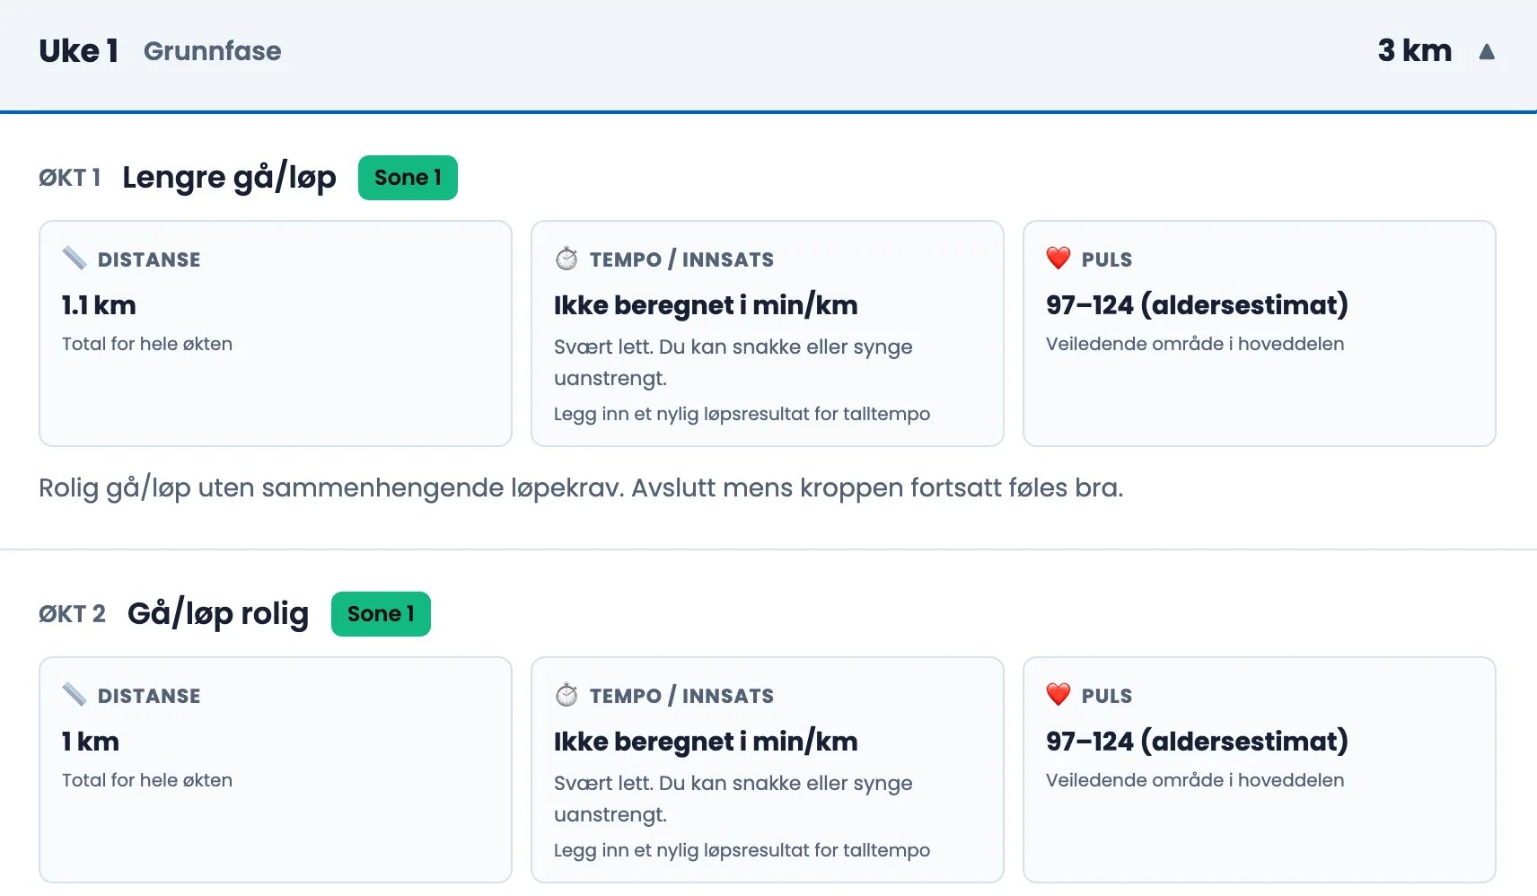Click Økt 1 'Total for hele økten' caption
The image size is (1537, 896).
[147, 344]
